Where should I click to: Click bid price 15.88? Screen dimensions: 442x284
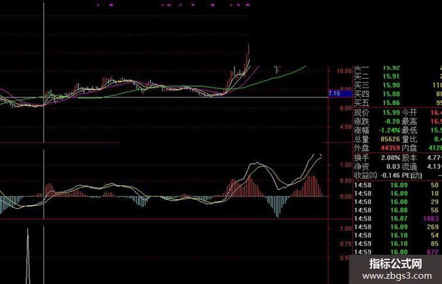click(x=391, y=94)
